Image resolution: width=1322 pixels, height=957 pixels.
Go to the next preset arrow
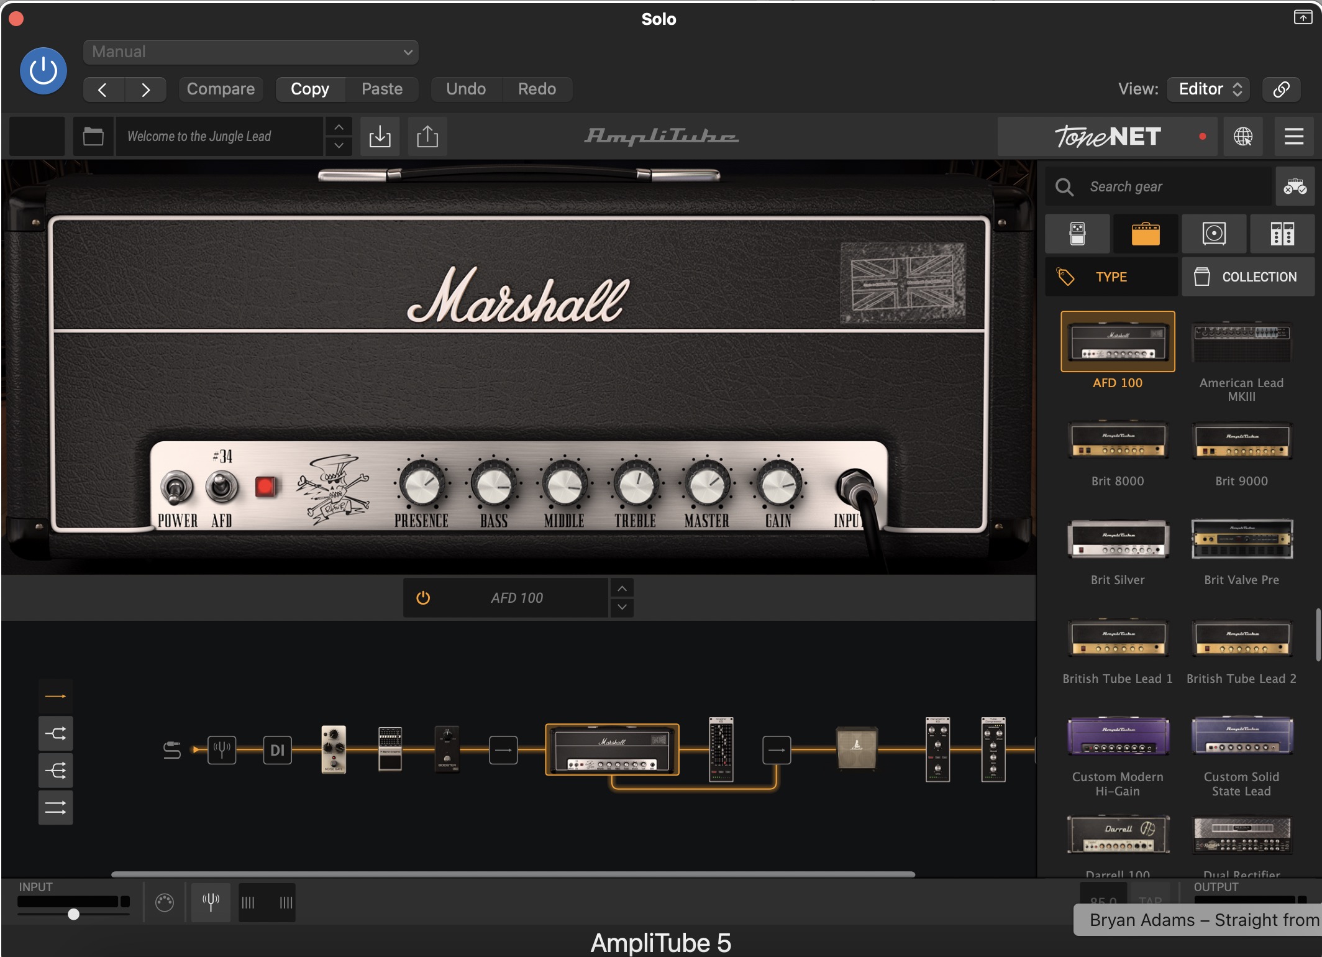click(x=145, y=89)
